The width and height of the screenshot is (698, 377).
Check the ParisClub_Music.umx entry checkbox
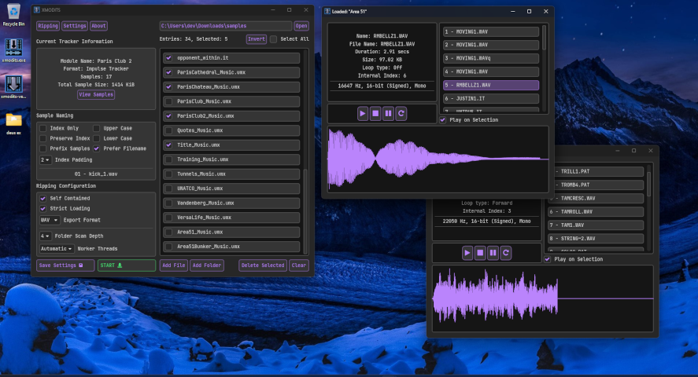pos(168,101)
